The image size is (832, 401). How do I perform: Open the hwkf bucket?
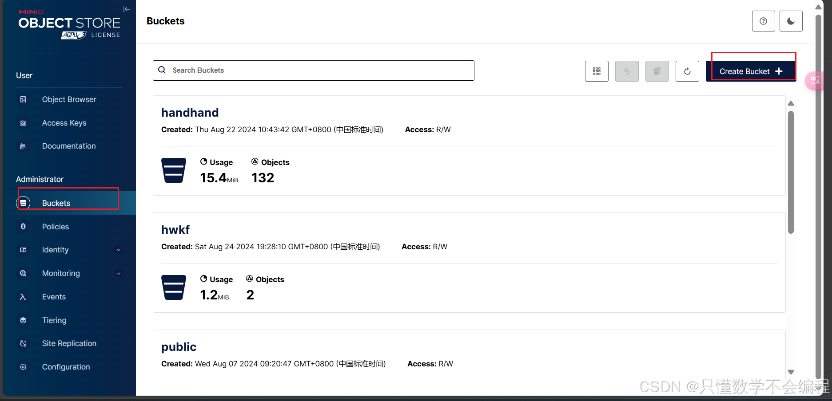[175, 230]
